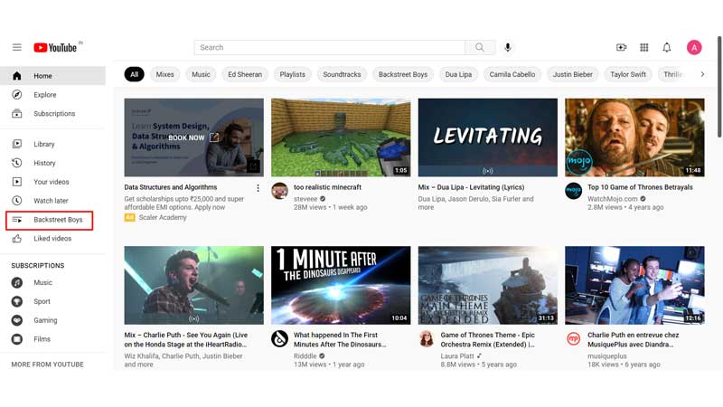The width and height of the screenshot is (723, 407).
Task: Select the Ed Sheeran chip
Action: (x=245, y=74)
